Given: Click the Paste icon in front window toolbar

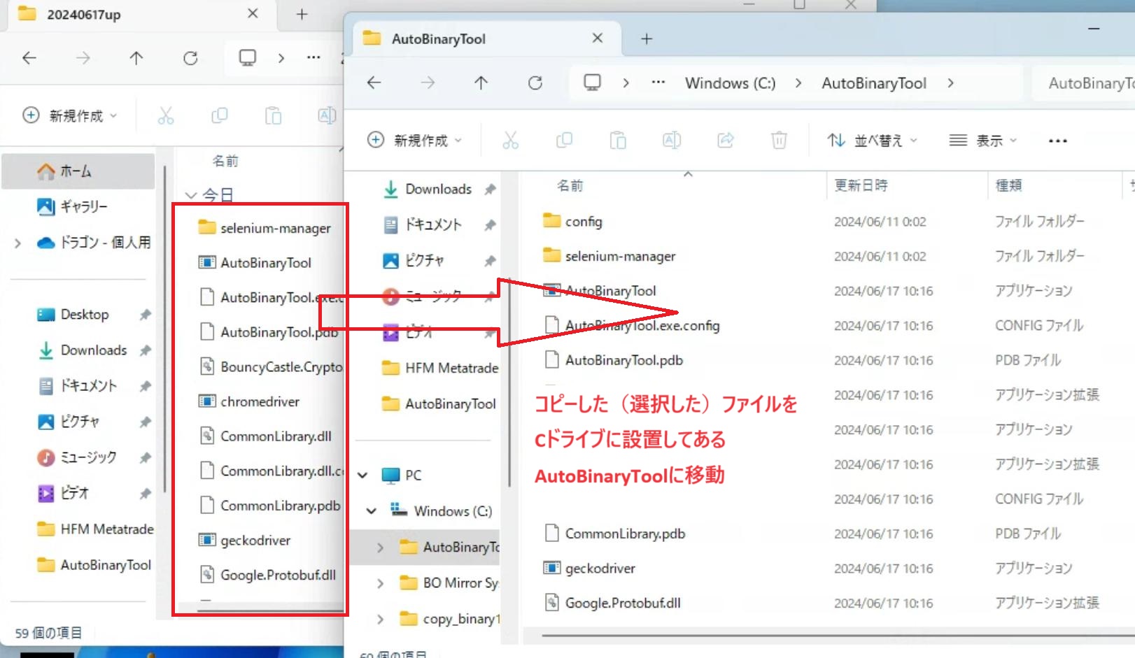Looking at the screenshot, I should click(618, 141).
